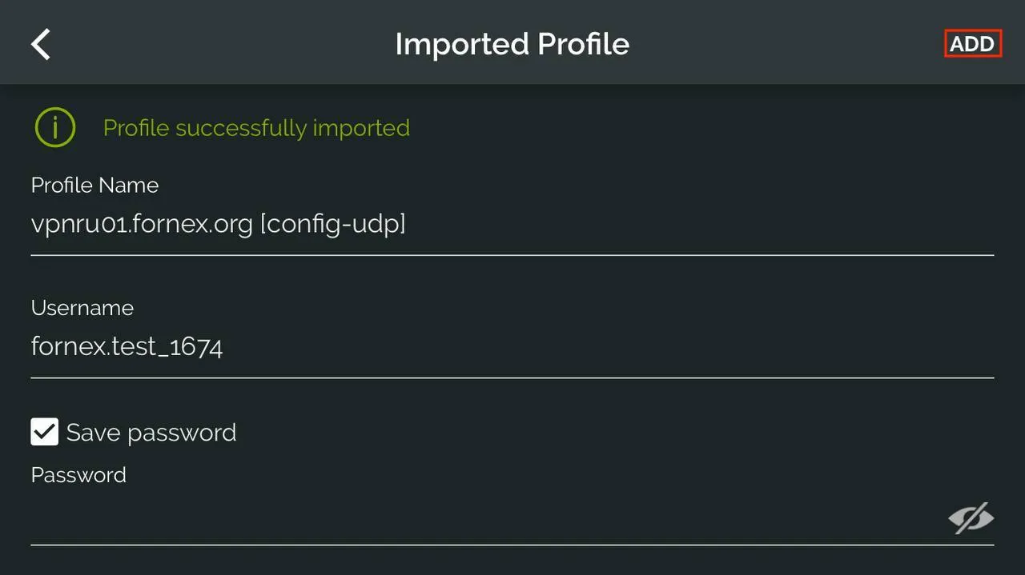This screenshot has width=1025, height=575.
Task: Focus the Username input field
Action: pyautogui.click(x=512, y=347)
